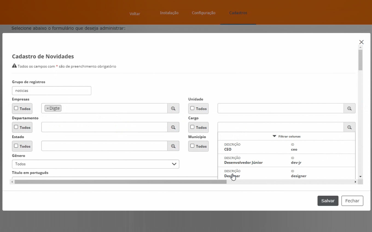Click the search icon for Empresas field

tap(173, 108)
